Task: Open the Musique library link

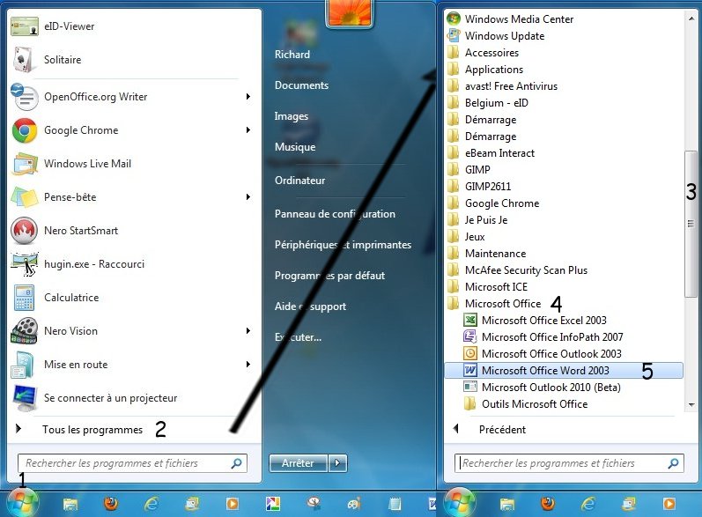Action: [295, 147]
